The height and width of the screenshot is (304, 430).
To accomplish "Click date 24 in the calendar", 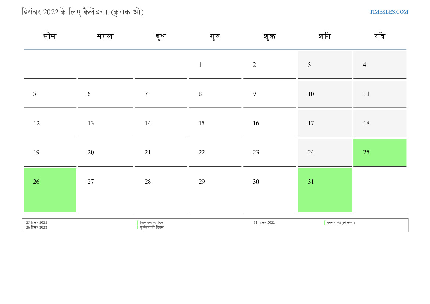I will click(x=325, y=153).
